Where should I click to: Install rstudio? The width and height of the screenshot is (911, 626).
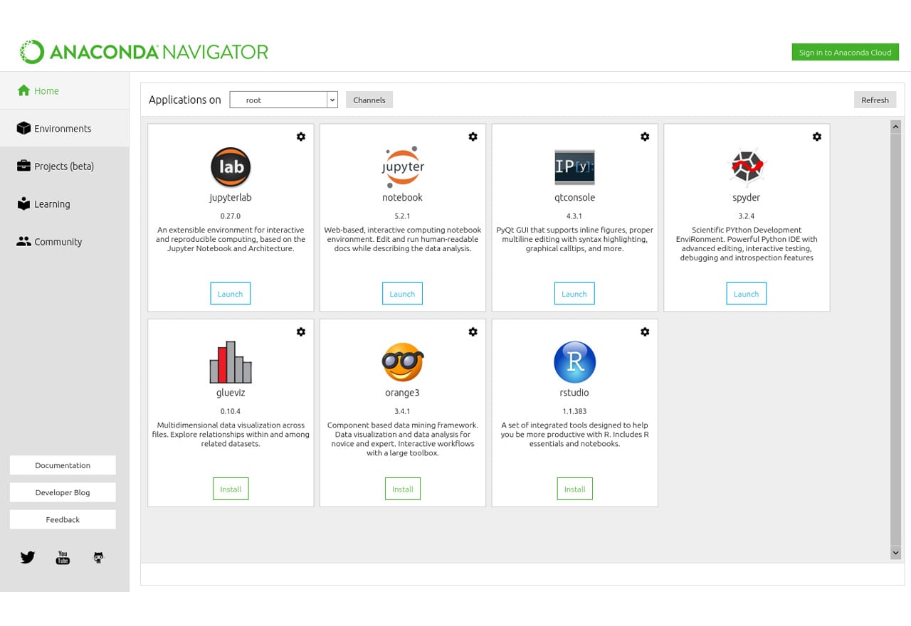574,489
